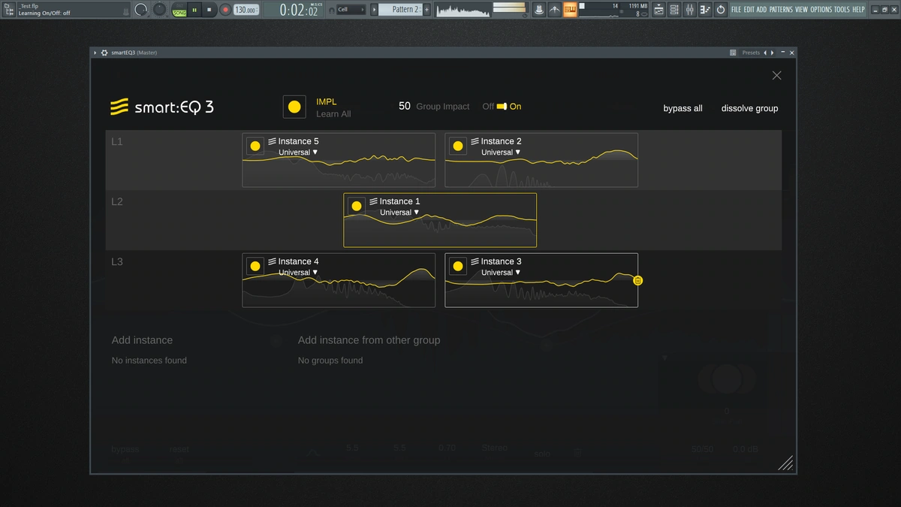The height and width of the screenshot is (507, 901).
Task: Open the piano roll step icon in the toolbar
Action: (705, 10)
